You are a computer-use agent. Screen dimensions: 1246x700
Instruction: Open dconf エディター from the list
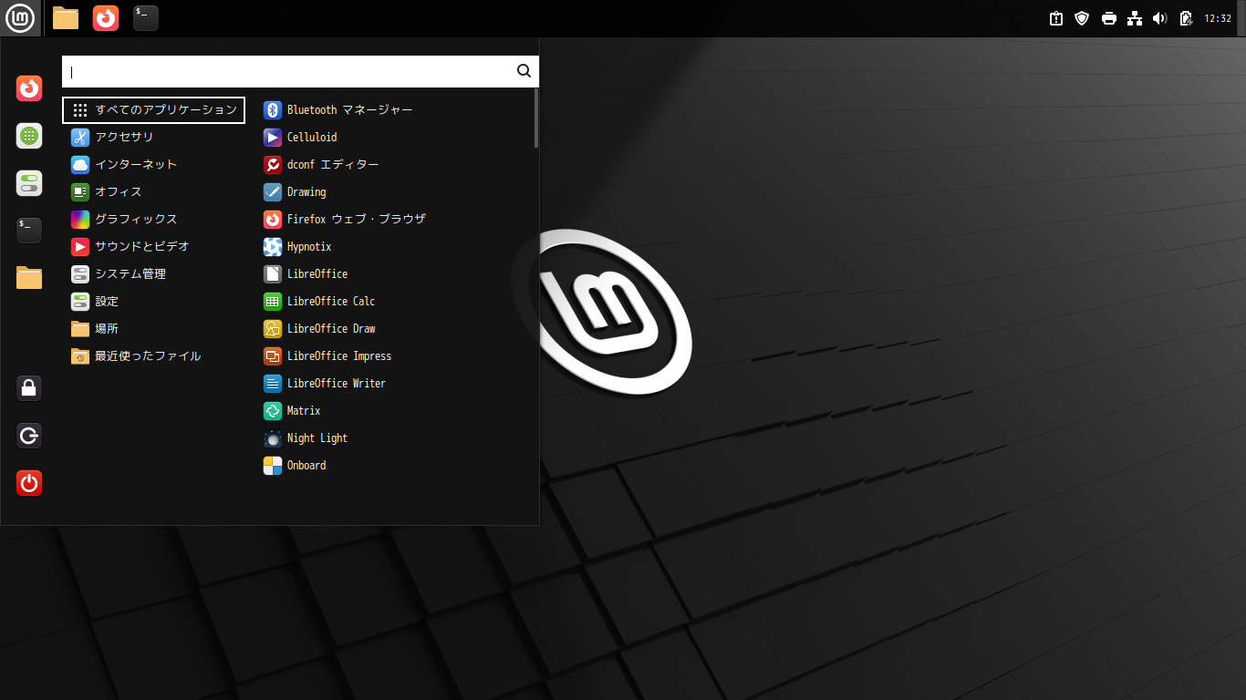click(394, 164)
